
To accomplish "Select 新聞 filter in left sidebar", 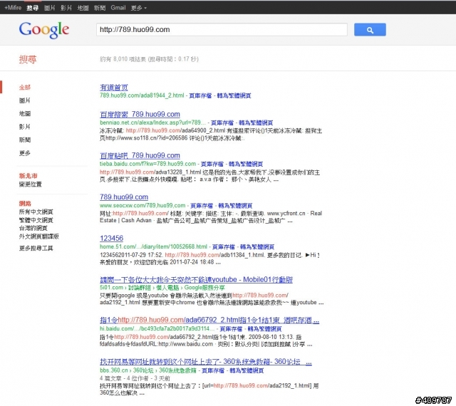I will 25,140.
